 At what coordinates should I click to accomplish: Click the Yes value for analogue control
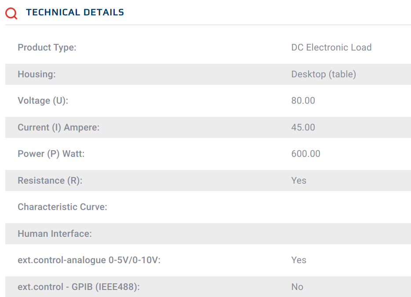(298, 260)
